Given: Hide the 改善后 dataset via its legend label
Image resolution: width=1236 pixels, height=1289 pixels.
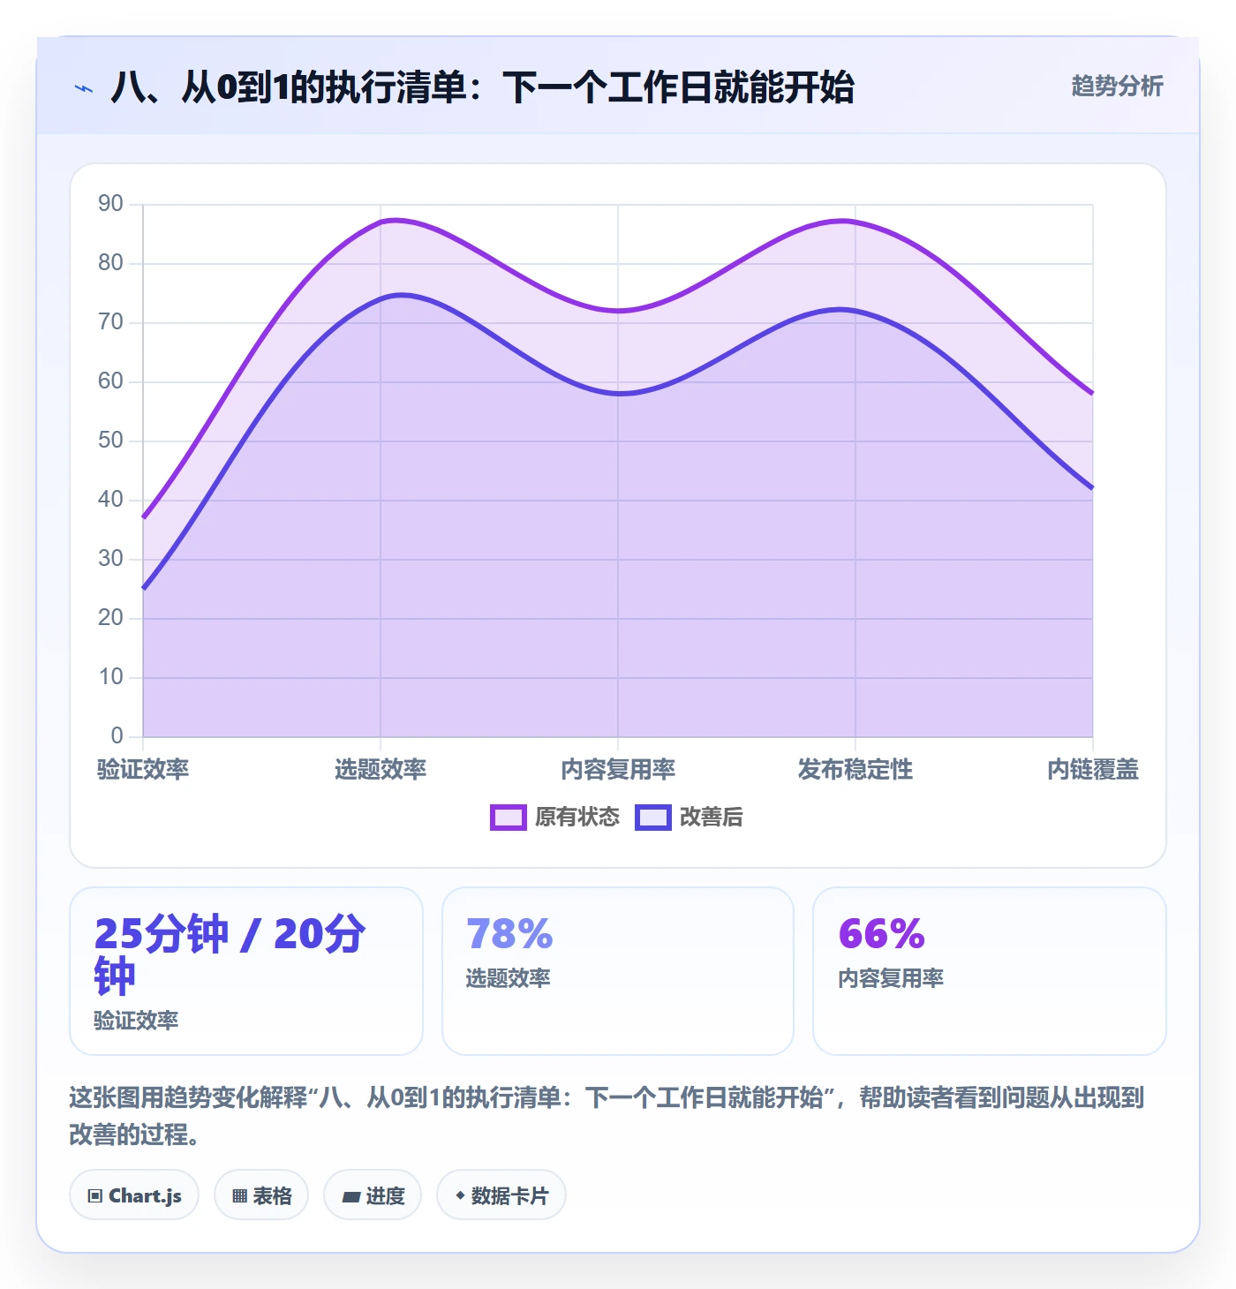Looking at the screenshot, I should [x=711, y=818].
